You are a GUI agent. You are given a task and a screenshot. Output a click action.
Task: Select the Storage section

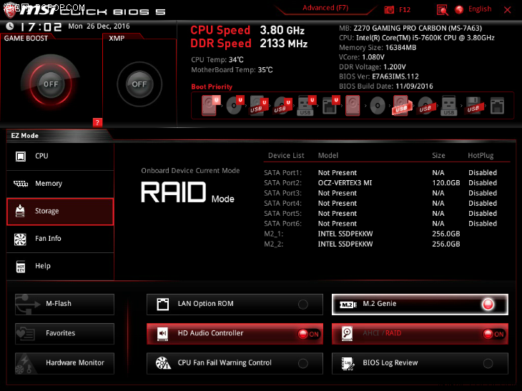[x=60, y=212]
